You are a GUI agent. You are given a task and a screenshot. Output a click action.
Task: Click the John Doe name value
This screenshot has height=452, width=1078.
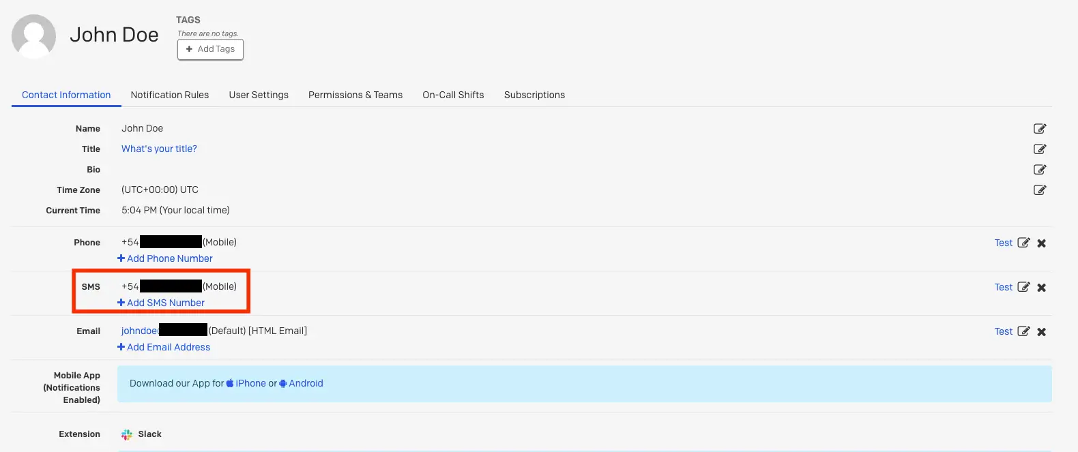[142, 128]
